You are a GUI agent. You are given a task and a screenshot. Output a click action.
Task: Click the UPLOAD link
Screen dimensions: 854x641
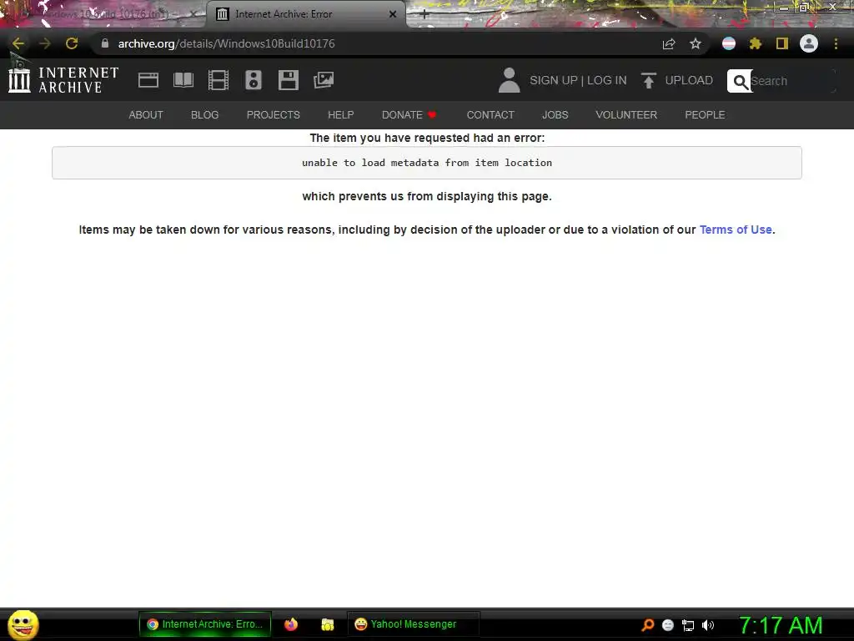click(x=689, y=80)
